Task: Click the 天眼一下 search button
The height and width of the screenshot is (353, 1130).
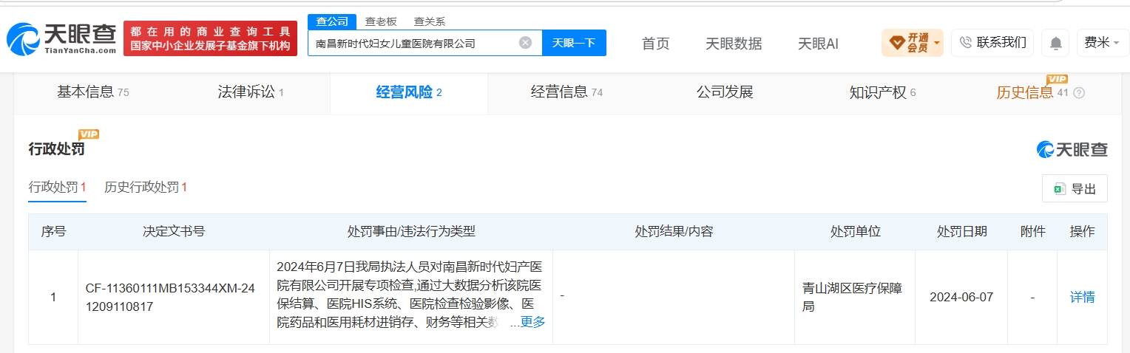Action: coord(574,43)
